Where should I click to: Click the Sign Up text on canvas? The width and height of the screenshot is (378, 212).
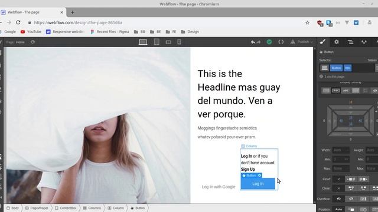coord(248,169)
